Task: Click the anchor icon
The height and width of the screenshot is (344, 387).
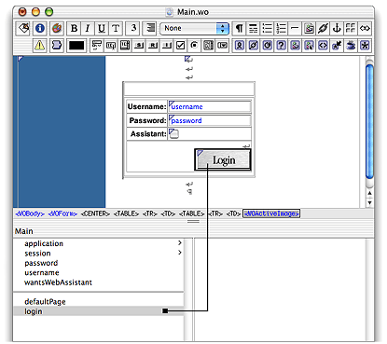Action: pos(337,28)
